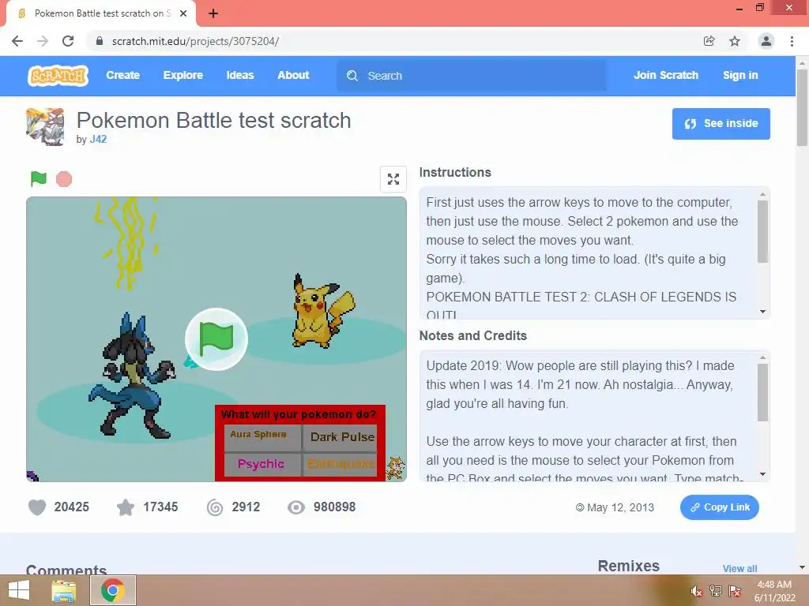Open Chrome three-dot menu
Image resolution: width=809 pixels, height=606 pixels.
[792, 41]
